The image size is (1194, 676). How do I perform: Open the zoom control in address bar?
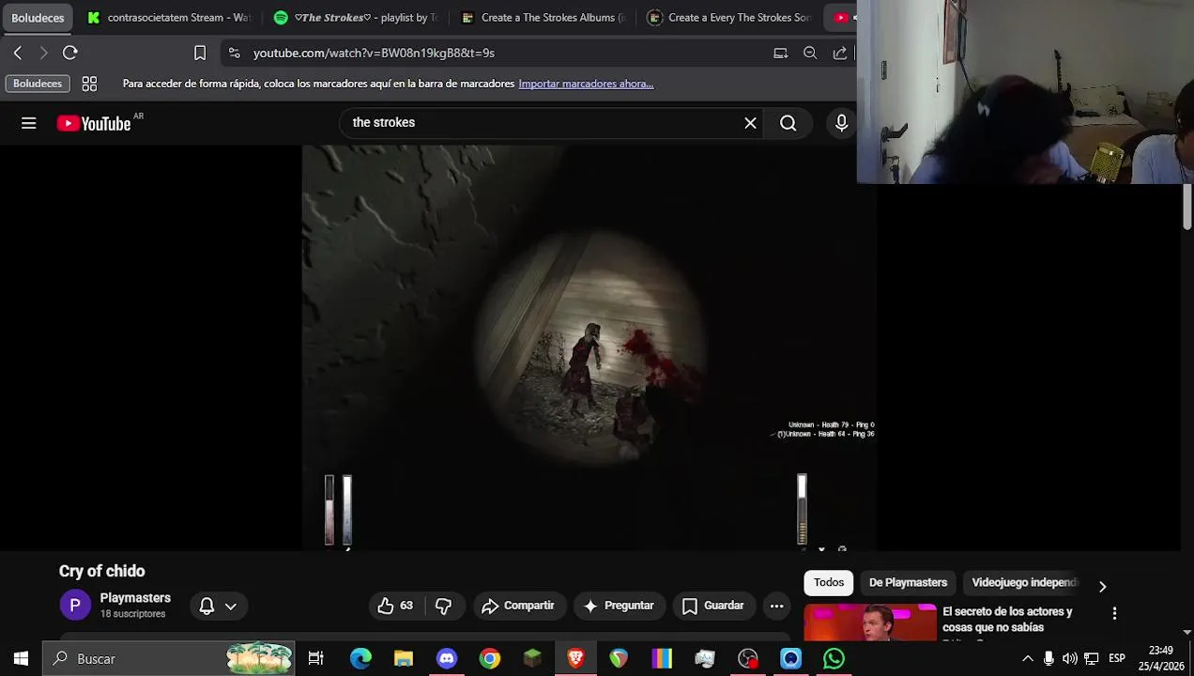tap(810, 53)
